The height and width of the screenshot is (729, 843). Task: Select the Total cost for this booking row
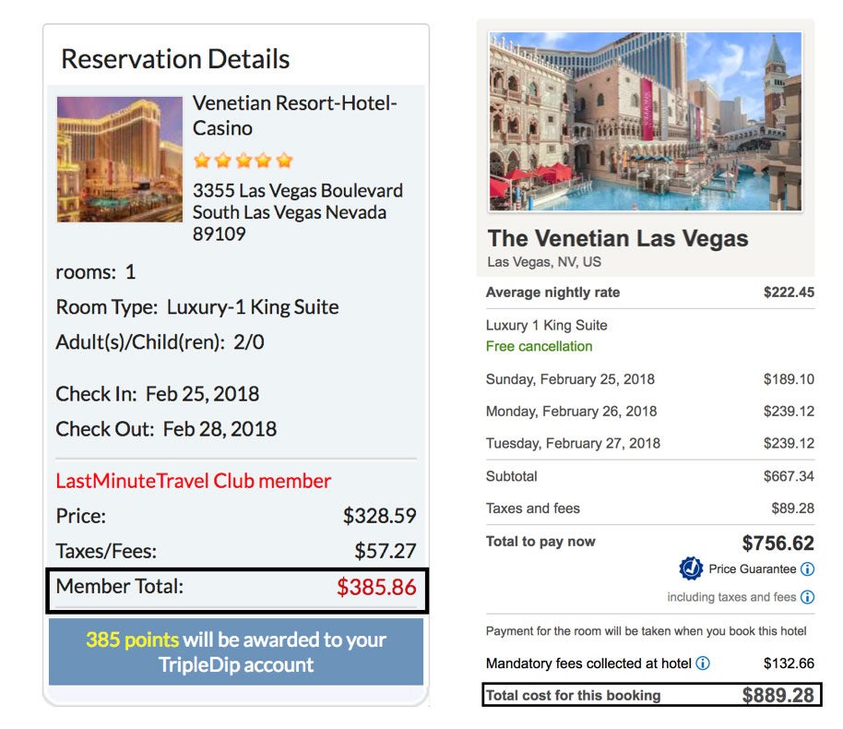point(651,695)
